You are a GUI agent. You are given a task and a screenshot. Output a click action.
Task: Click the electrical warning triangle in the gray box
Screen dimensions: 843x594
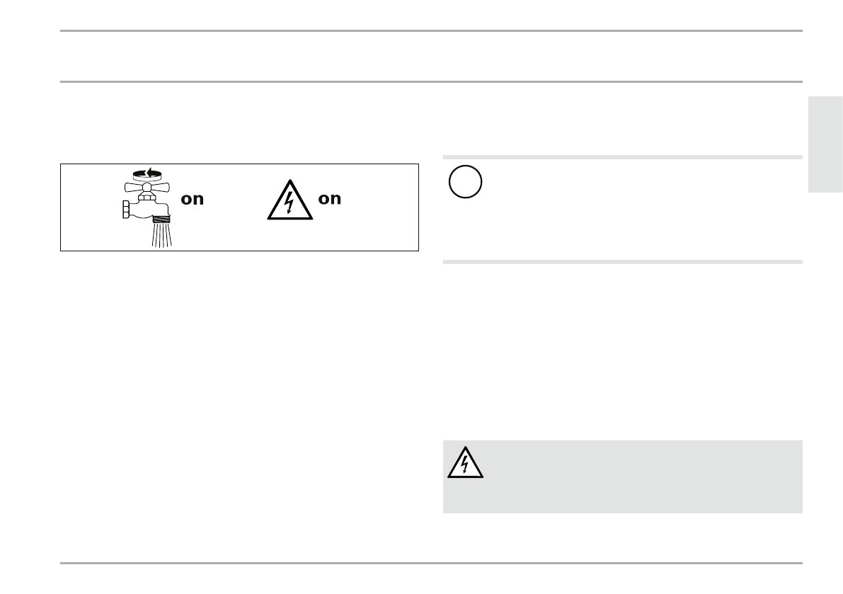coord(465,463)
